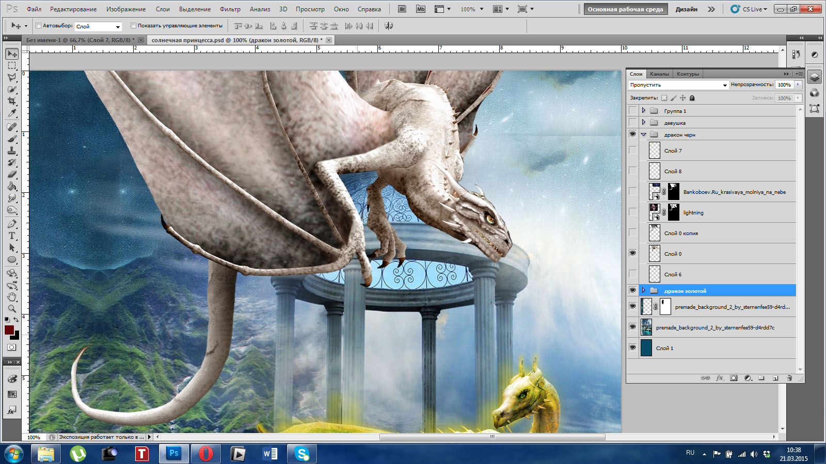Toggle Quick Mask mode icon
This screenshot has width=826, height=464.
(x=11, y=347)
